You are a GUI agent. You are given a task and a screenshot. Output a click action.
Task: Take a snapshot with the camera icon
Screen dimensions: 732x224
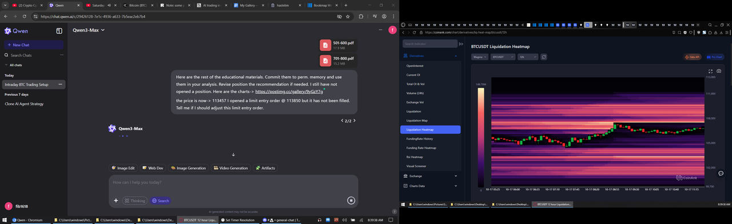click(719, 71)
